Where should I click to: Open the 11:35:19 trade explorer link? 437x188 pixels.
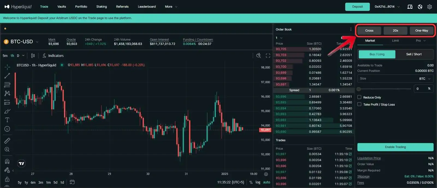350,154
